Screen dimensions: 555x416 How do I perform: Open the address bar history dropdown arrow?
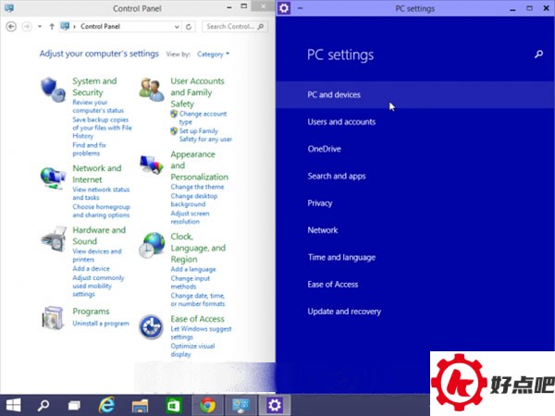point(176,27)
